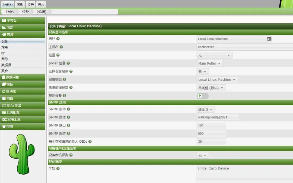Viewport: 293px width, 183px height.
Task: Click help icon next to 描述
Action: pos(58,39)
